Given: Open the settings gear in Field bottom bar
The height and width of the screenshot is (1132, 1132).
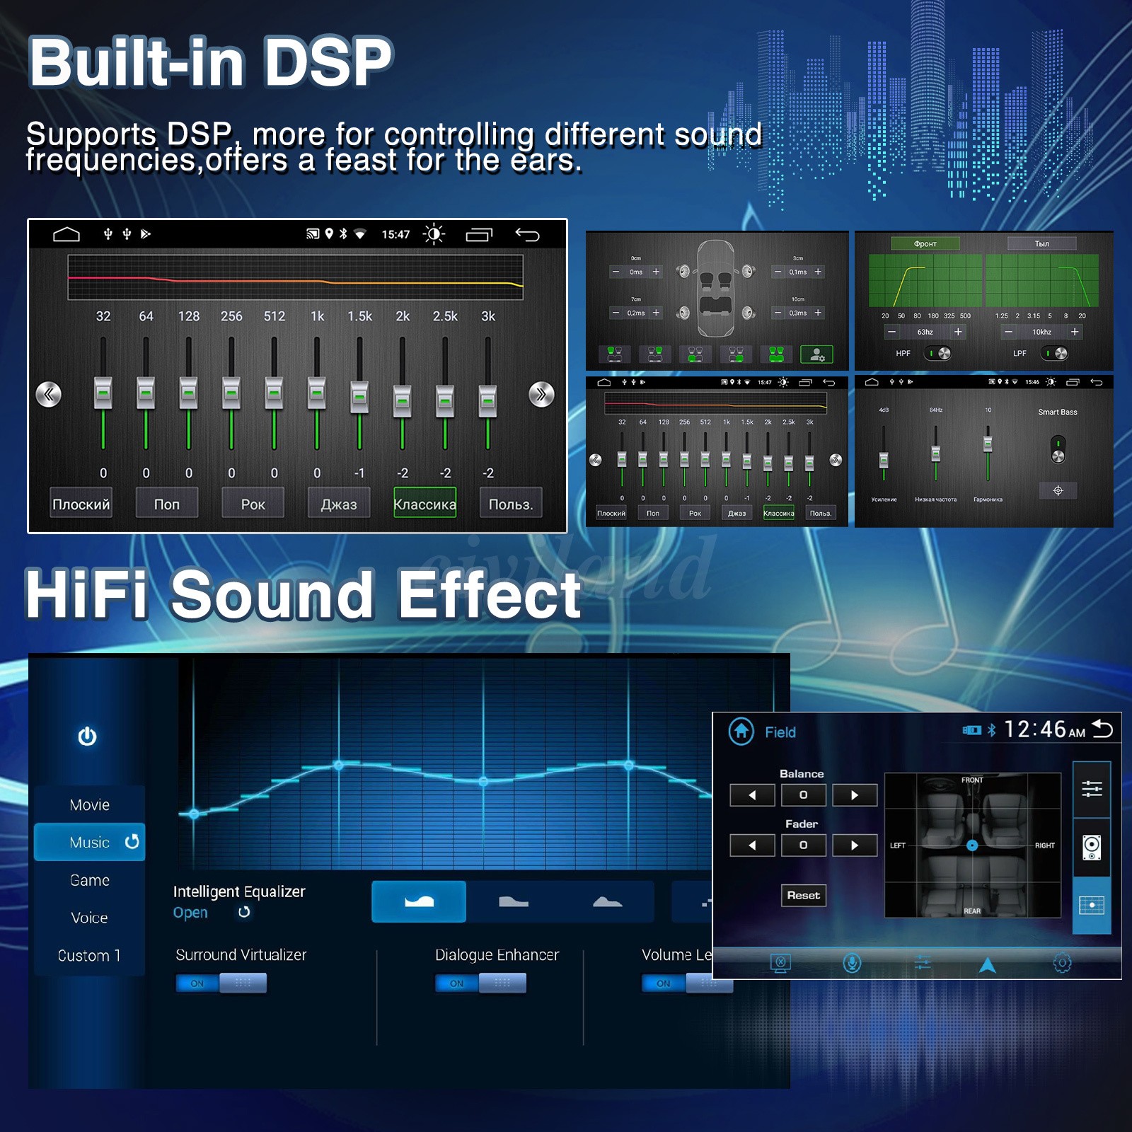Looking at the screenshot, I should coord(1062,963).
